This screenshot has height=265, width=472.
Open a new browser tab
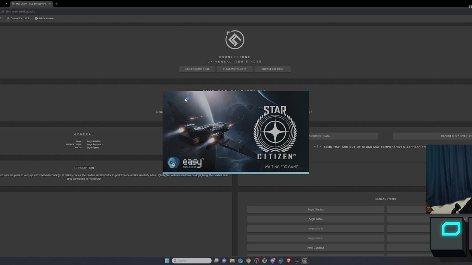click(56, 4)
